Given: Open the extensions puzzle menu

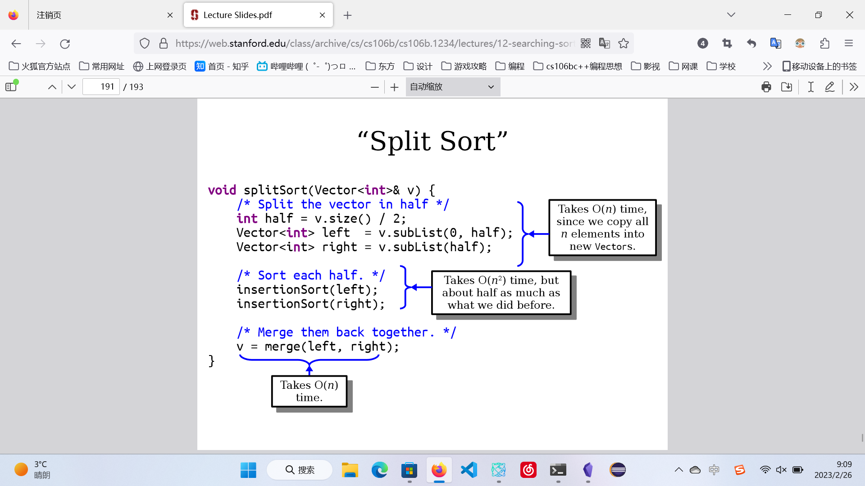Looking at the screenshot, I should [x=824, y=43].
